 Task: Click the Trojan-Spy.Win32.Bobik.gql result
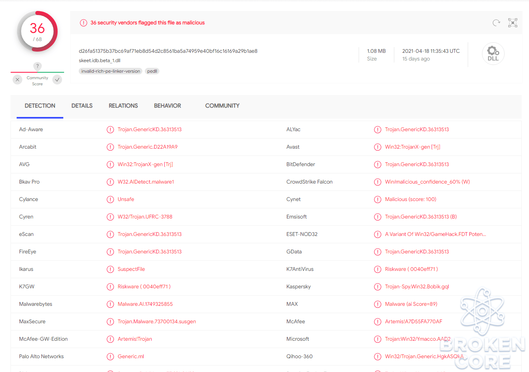pos(417,287)
